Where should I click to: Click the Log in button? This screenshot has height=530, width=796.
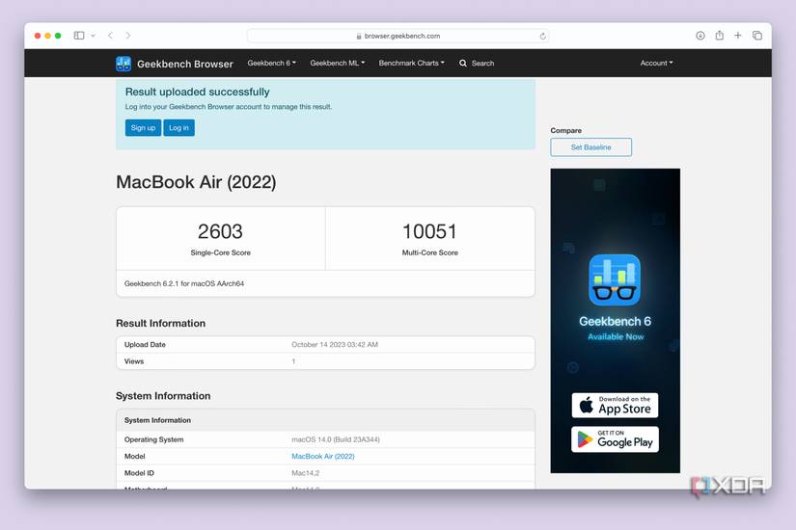click(x=178, y=128)
